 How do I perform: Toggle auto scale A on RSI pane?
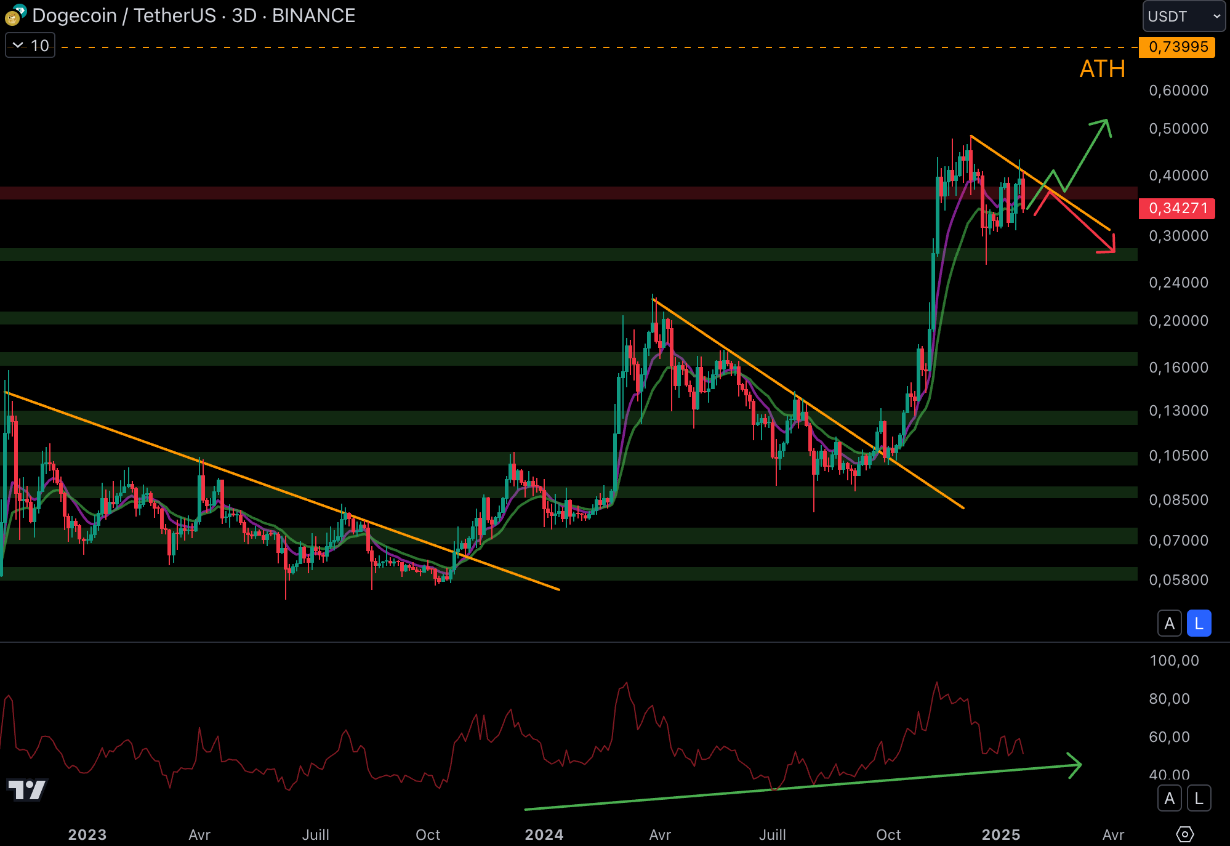[x=1169, y=799]
